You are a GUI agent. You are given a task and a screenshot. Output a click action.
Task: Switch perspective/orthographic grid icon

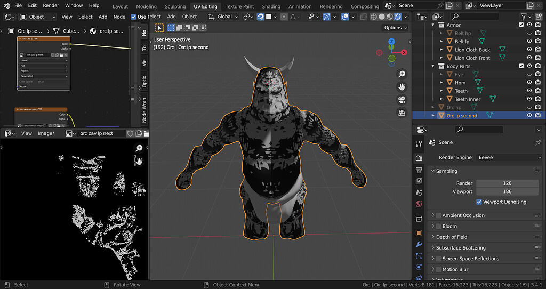[402, 113]
